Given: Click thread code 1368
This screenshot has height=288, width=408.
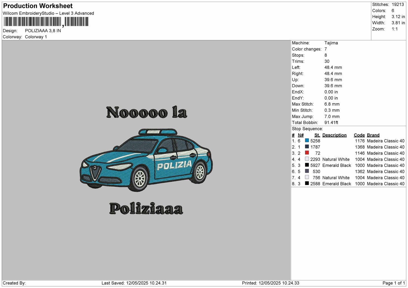Looking at the screenshot, I should tap(360, 147).
